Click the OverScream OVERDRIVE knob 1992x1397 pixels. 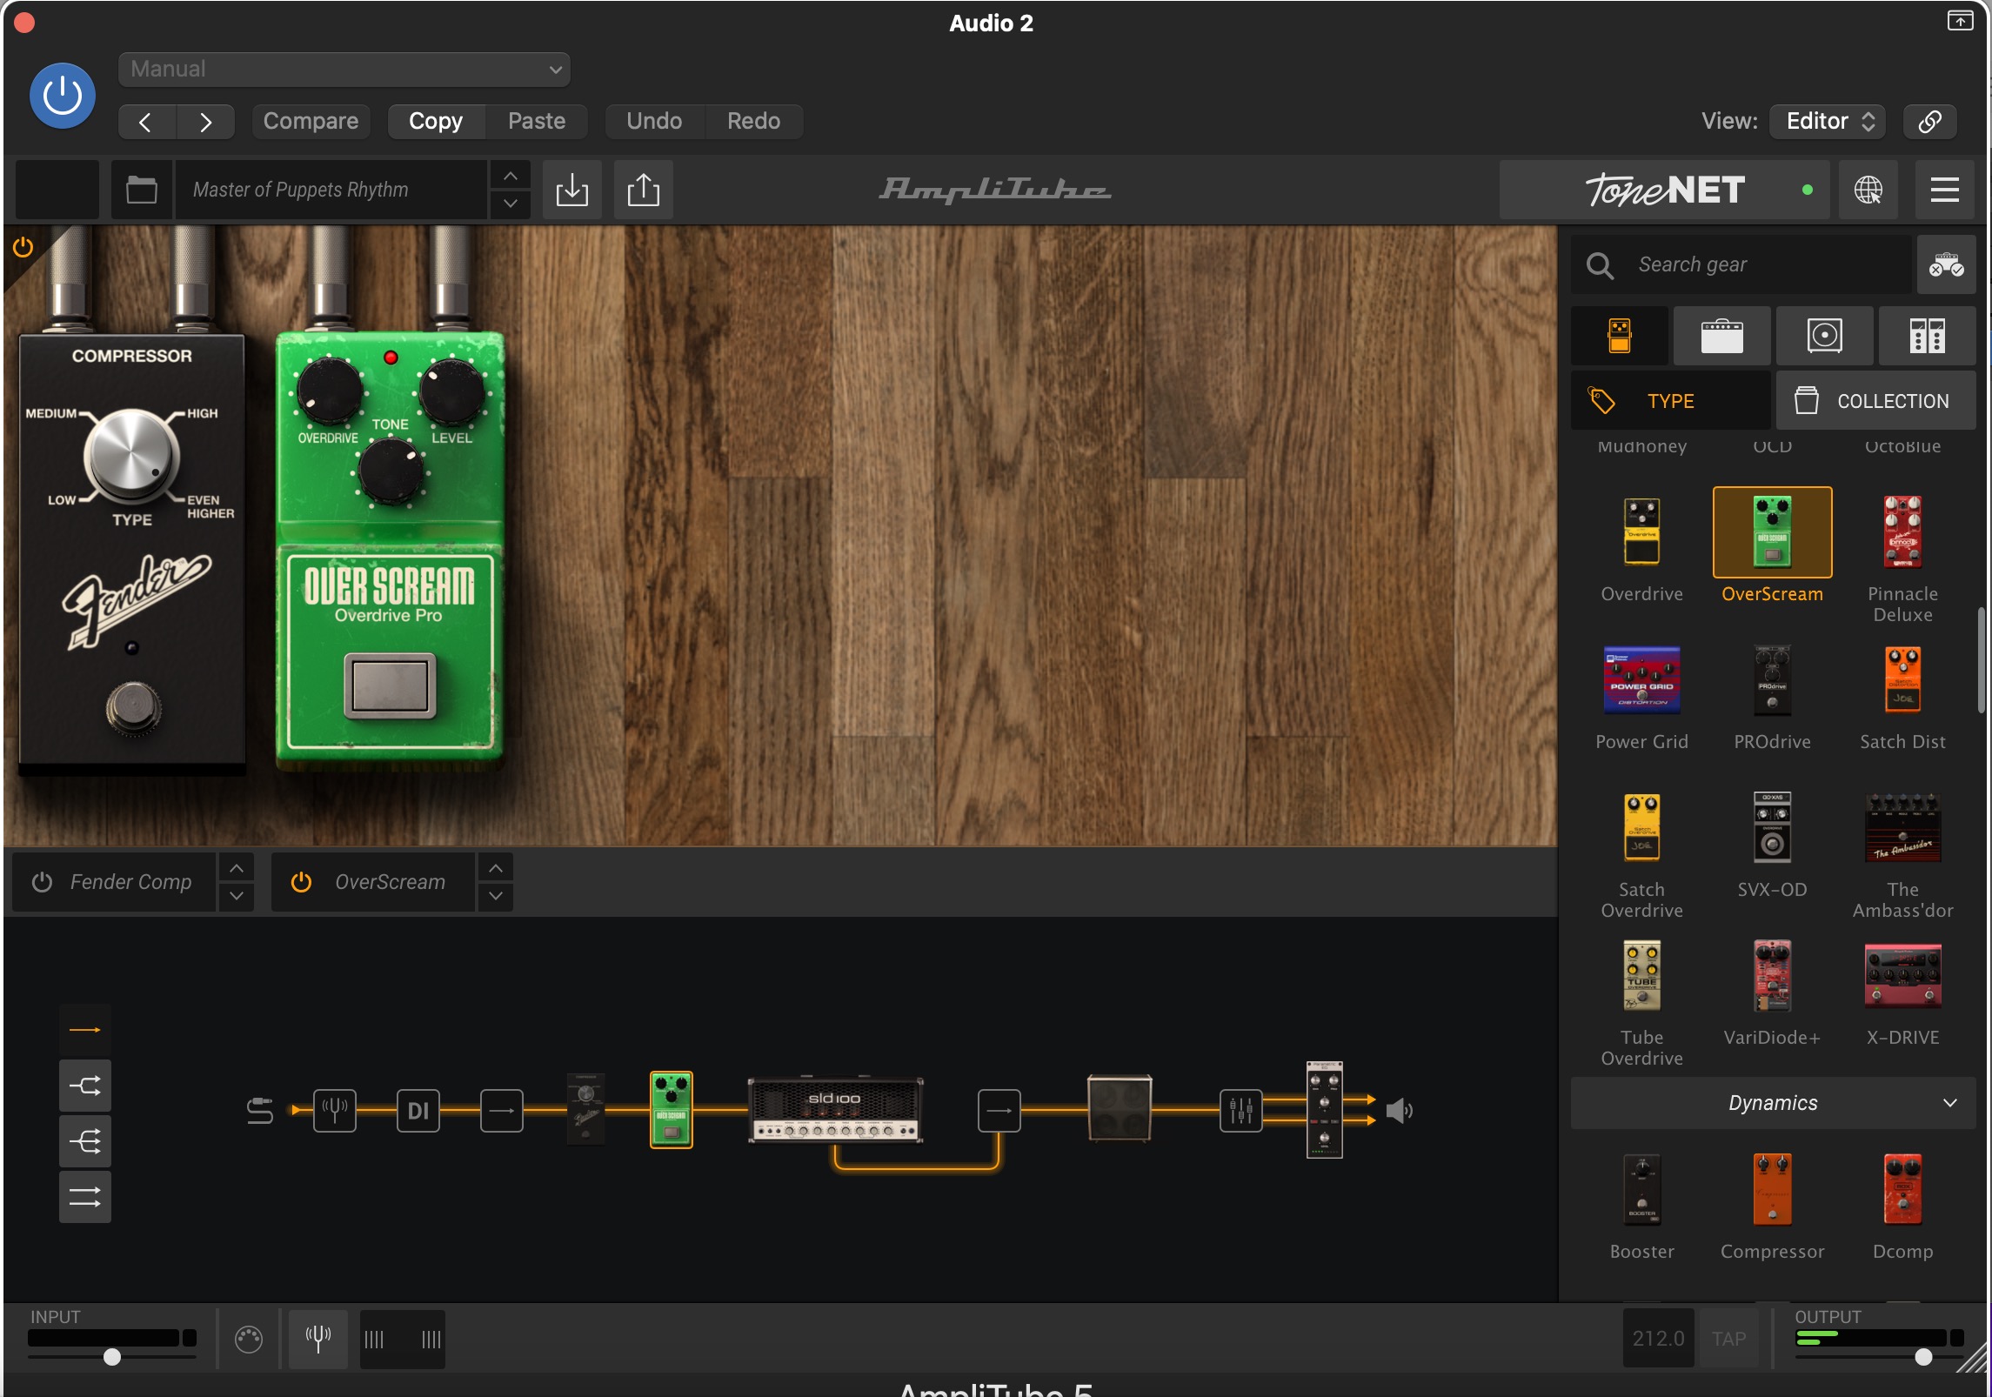click(329, 392)
